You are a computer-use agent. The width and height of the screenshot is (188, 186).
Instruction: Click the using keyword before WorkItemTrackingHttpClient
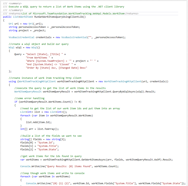click(x=12, y=81)
